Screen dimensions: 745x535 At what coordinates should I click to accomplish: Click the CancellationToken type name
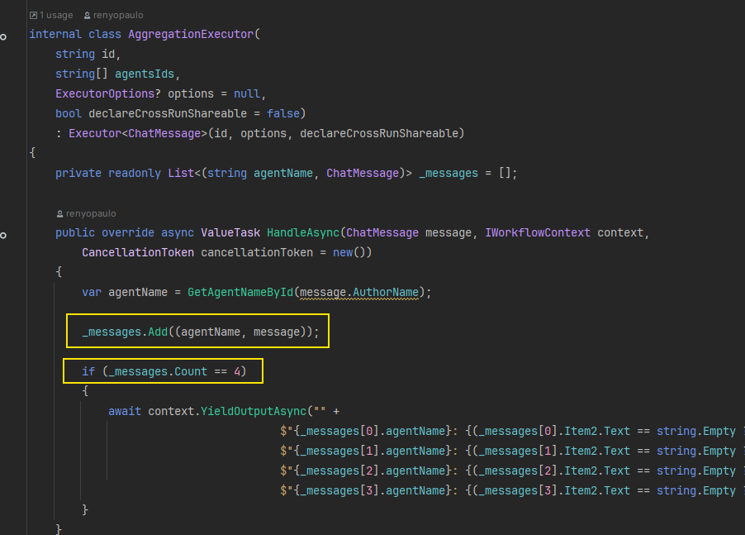coord(138,252)
